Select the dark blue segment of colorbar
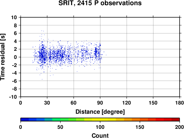Viewport: 184px width, 138px height. click(25, 120)
